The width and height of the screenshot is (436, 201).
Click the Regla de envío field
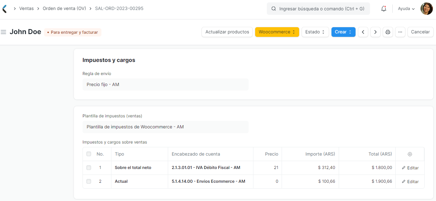[165, 84]
